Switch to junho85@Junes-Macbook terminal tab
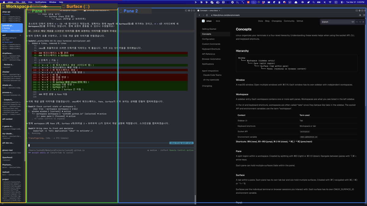This screenshot has width=367, height=206. pyautogui.click(x=97, y=10)
